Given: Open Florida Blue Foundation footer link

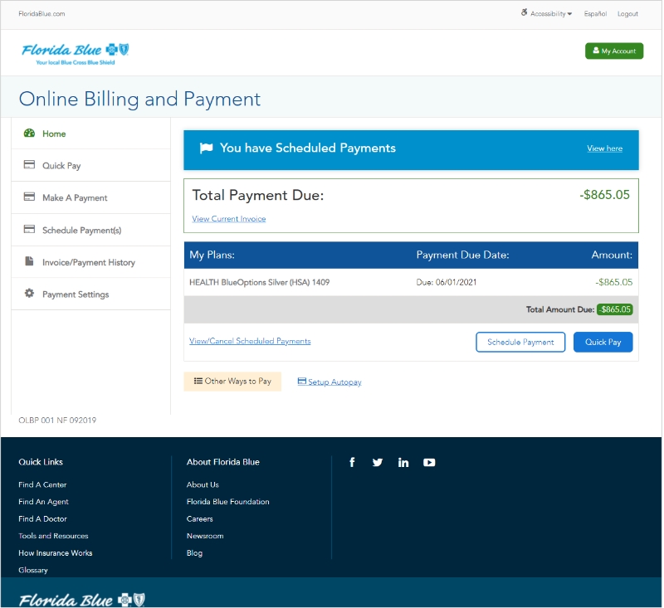Looking at the screenshot, I should [227, 501].
